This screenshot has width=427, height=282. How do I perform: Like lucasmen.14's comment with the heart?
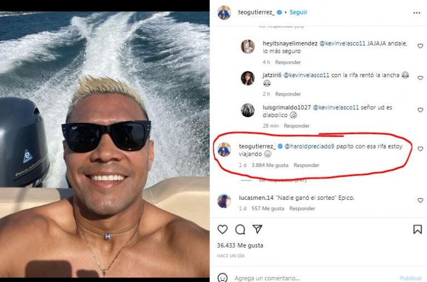(x=420, y=200)
